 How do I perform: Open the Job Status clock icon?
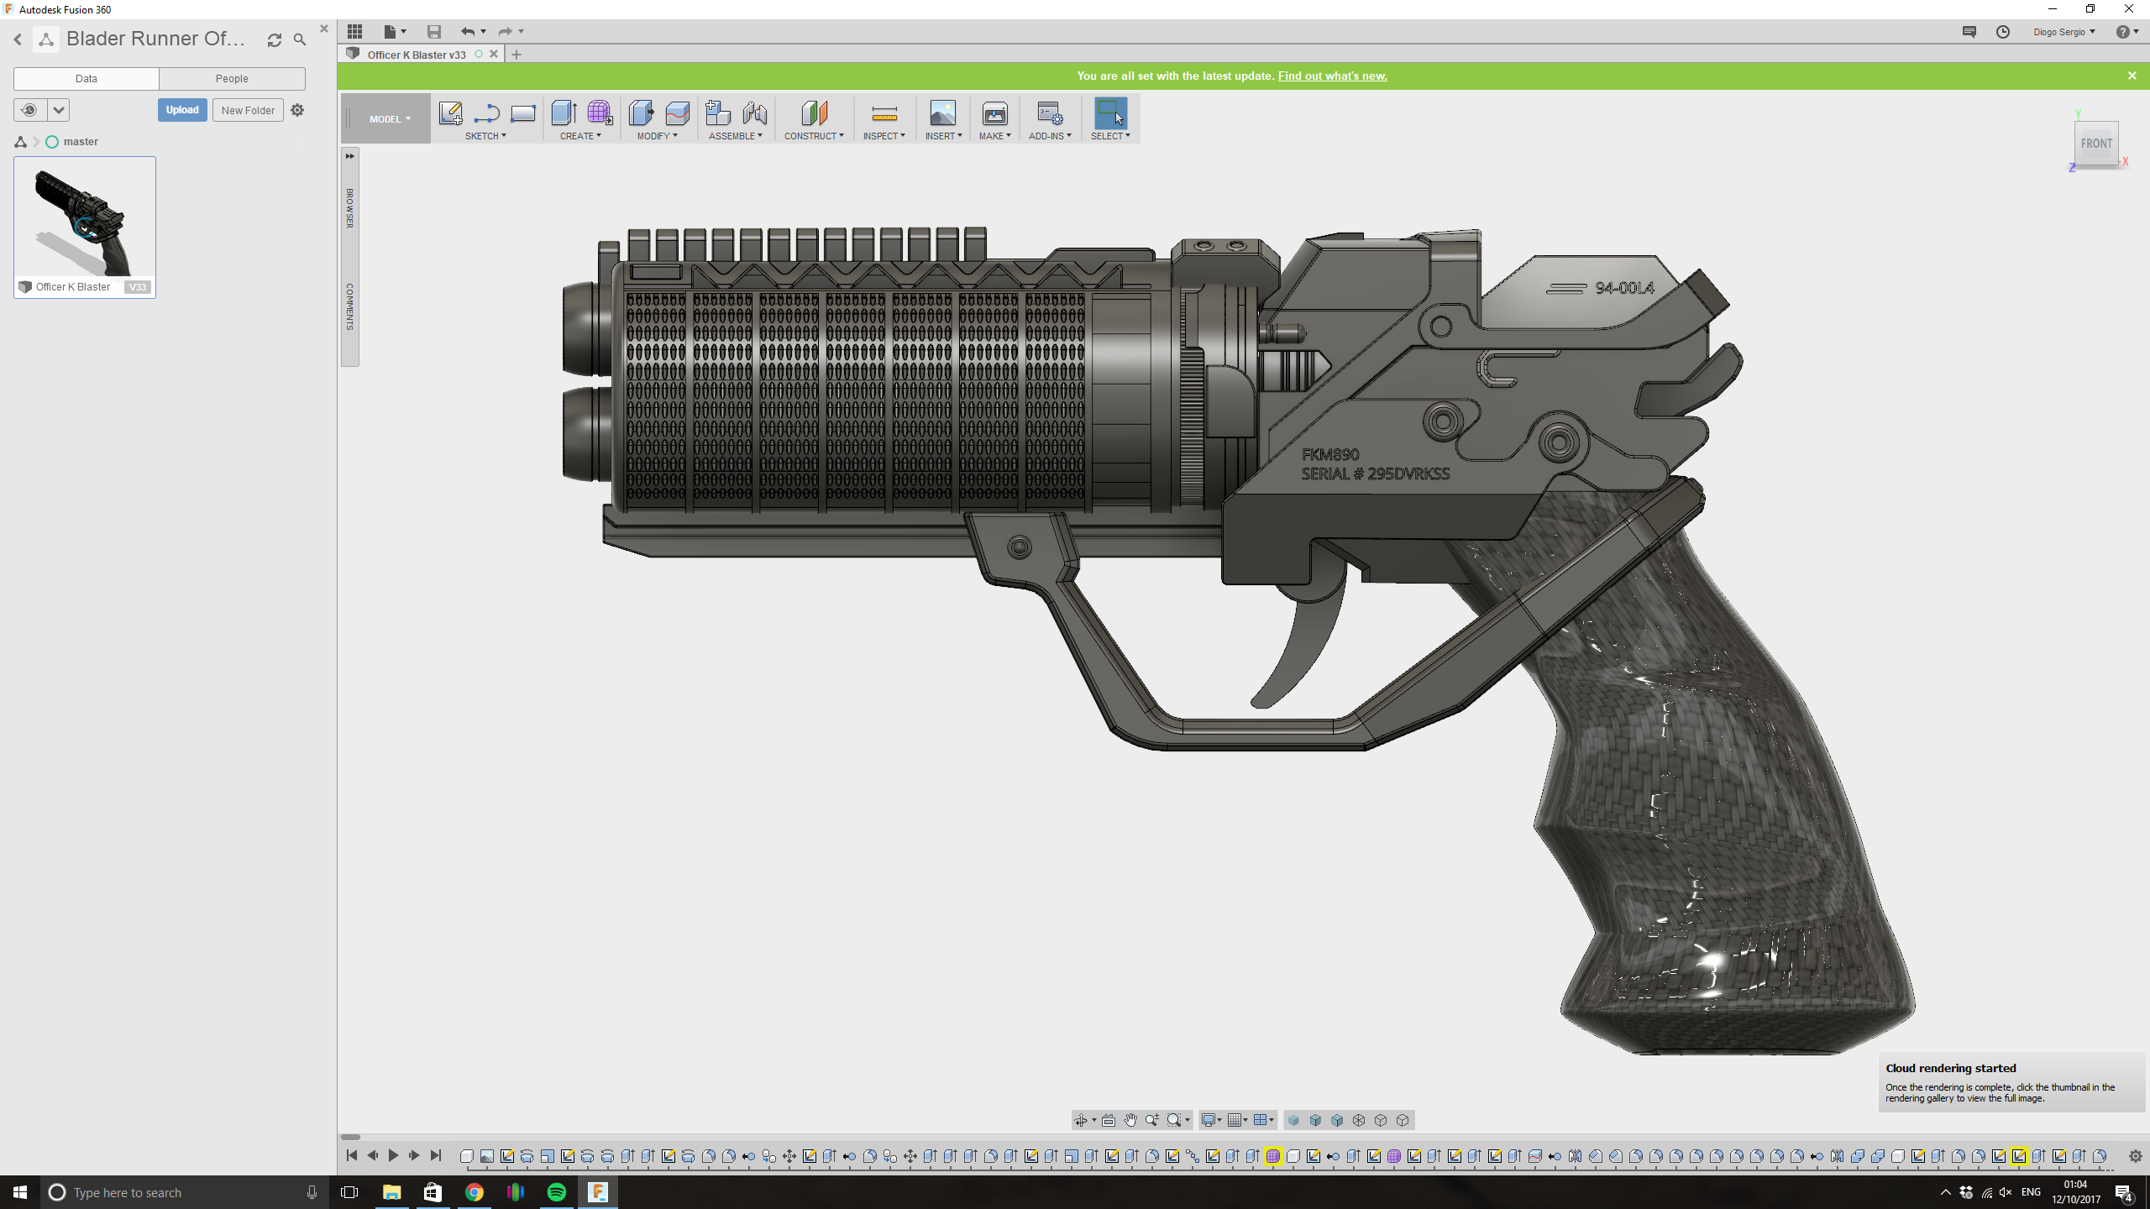click(2003, 31)
